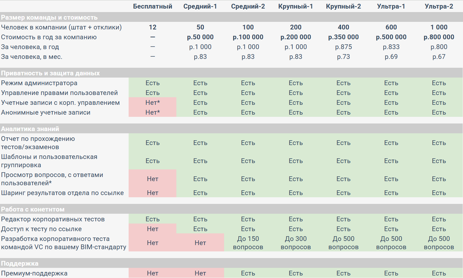
Task: Select the "Режим администратора" row label
Action: click(x=39, y=83)
